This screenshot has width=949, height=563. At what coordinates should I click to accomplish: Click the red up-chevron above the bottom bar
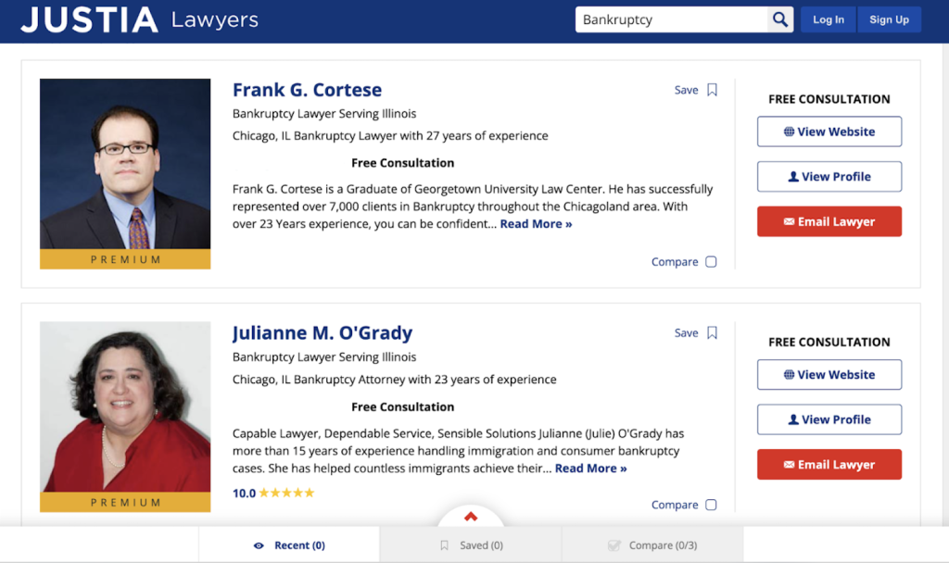pyautogui.click(x=471, y=517)
